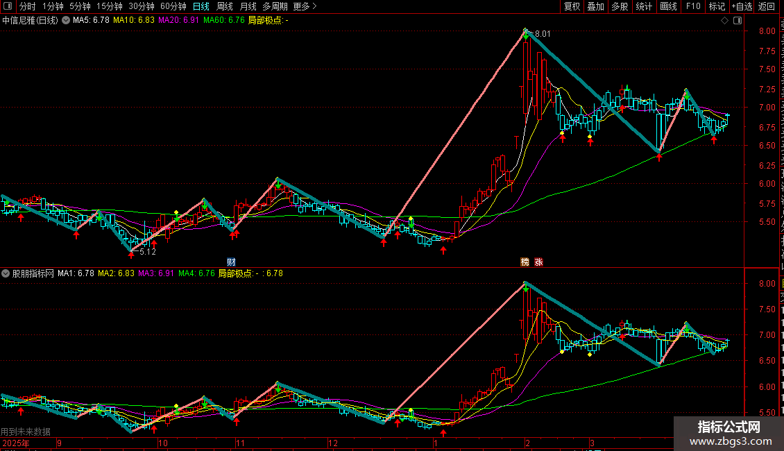Switch to the 分时 intraday chart

pyautogui.click(x=28, y=6)
